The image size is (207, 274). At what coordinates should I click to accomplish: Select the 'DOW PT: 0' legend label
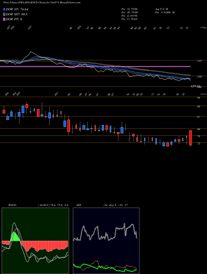pos(14,19)
